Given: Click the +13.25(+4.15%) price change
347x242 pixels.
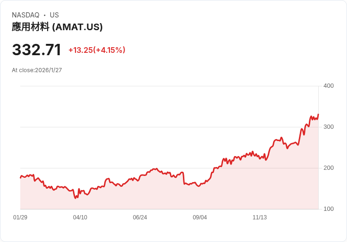Looking at the screenshot, I should [97, 50].
